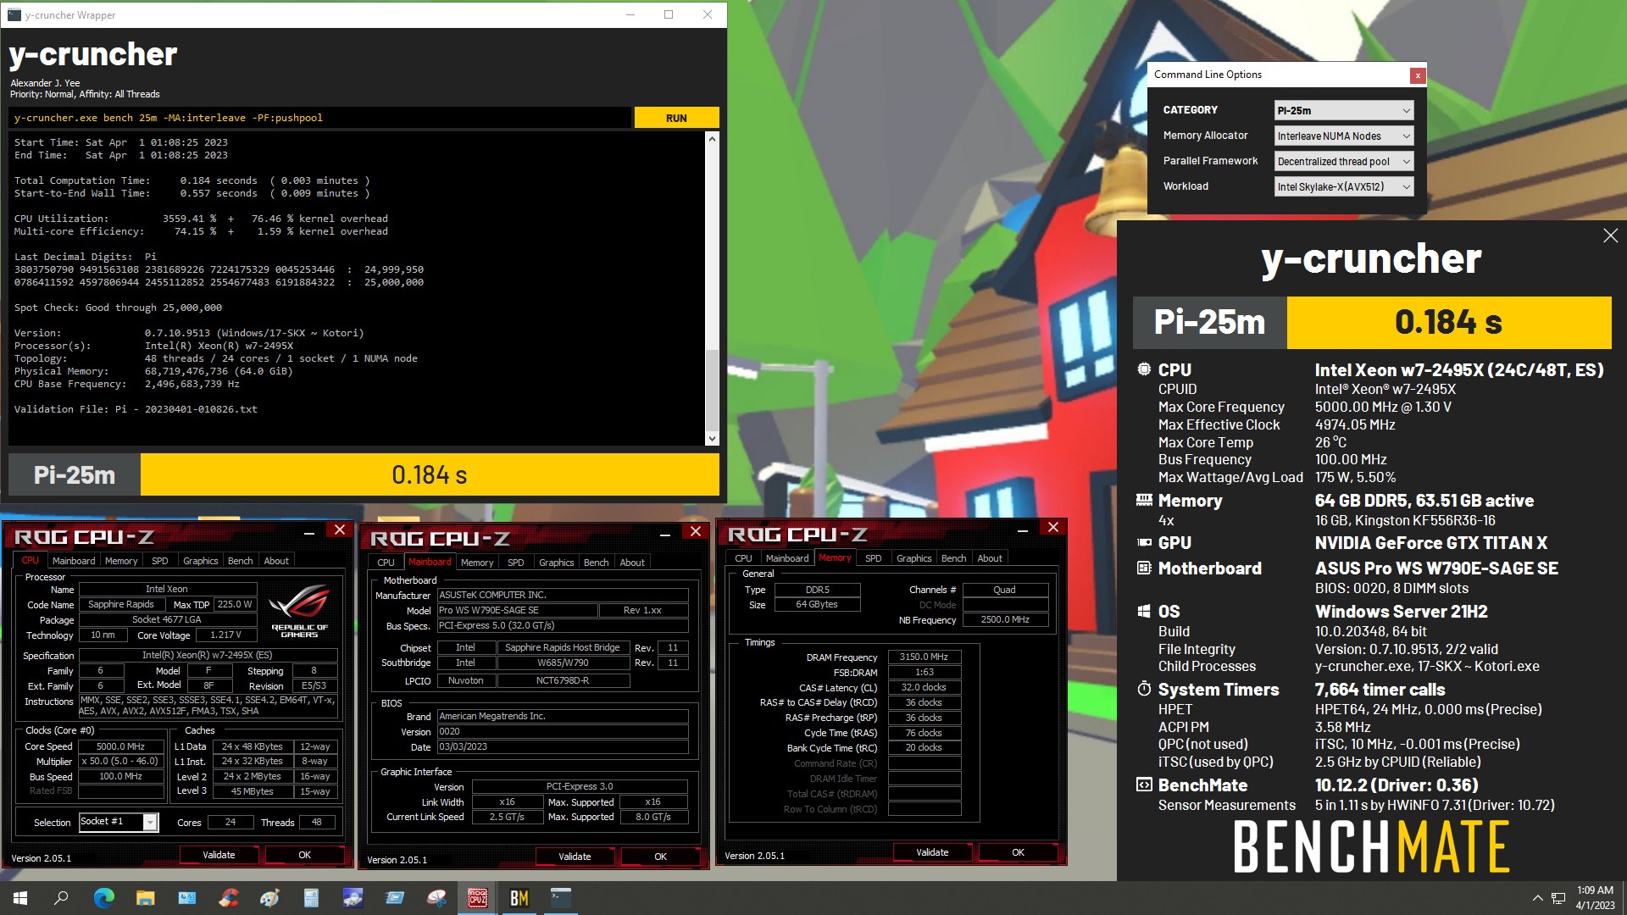Click the BIOS Date value 03/03/2023
Viewport: 1627px width, 915px height.
563,746
